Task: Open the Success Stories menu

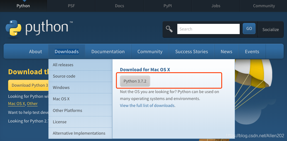Action: [x=192, y=52]
